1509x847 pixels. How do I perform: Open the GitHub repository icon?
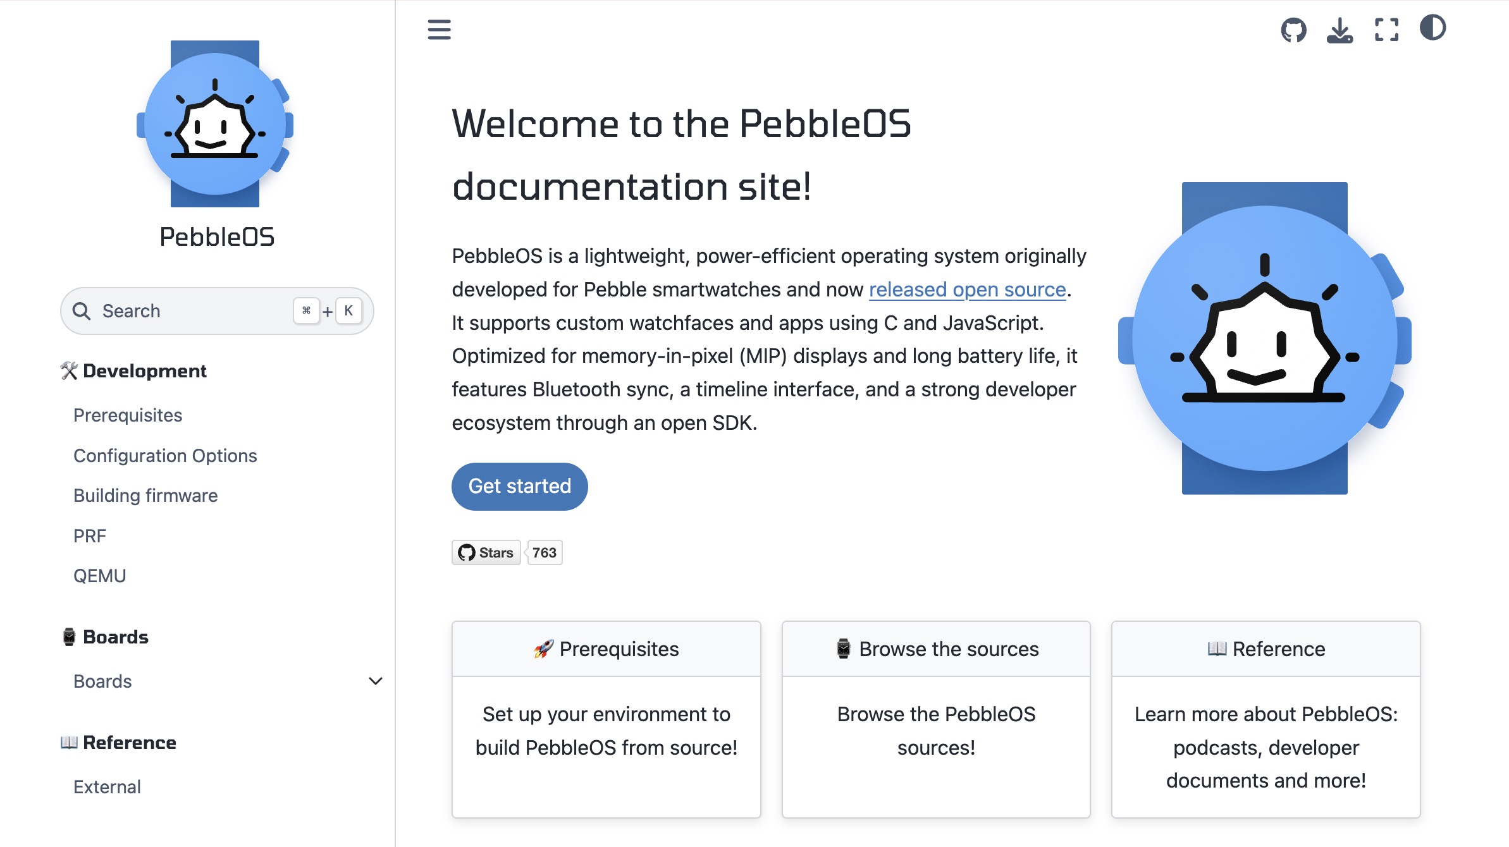1293,30
